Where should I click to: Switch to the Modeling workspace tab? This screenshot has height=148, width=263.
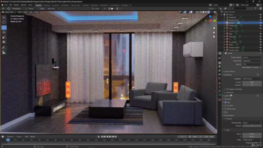(46, 5)
